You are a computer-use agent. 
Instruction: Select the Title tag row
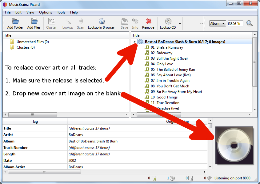(105, 128)
